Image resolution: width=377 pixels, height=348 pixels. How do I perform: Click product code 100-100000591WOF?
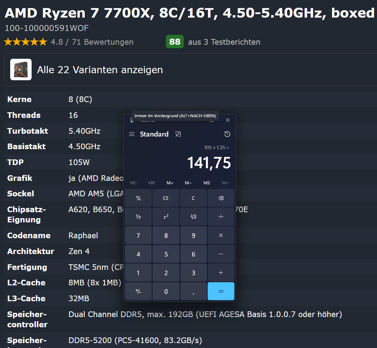pos(47,28)
